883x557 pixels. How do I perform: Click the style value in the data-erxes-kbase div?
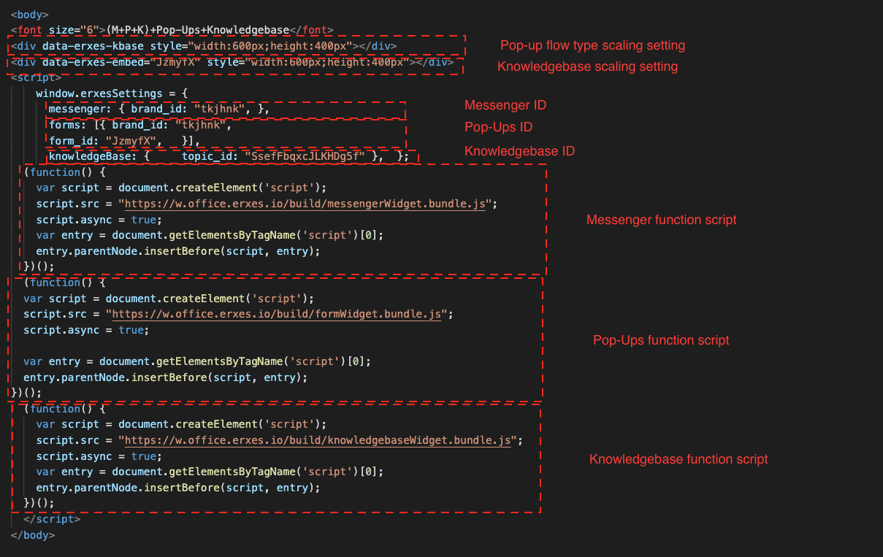[x=270, y=46]
